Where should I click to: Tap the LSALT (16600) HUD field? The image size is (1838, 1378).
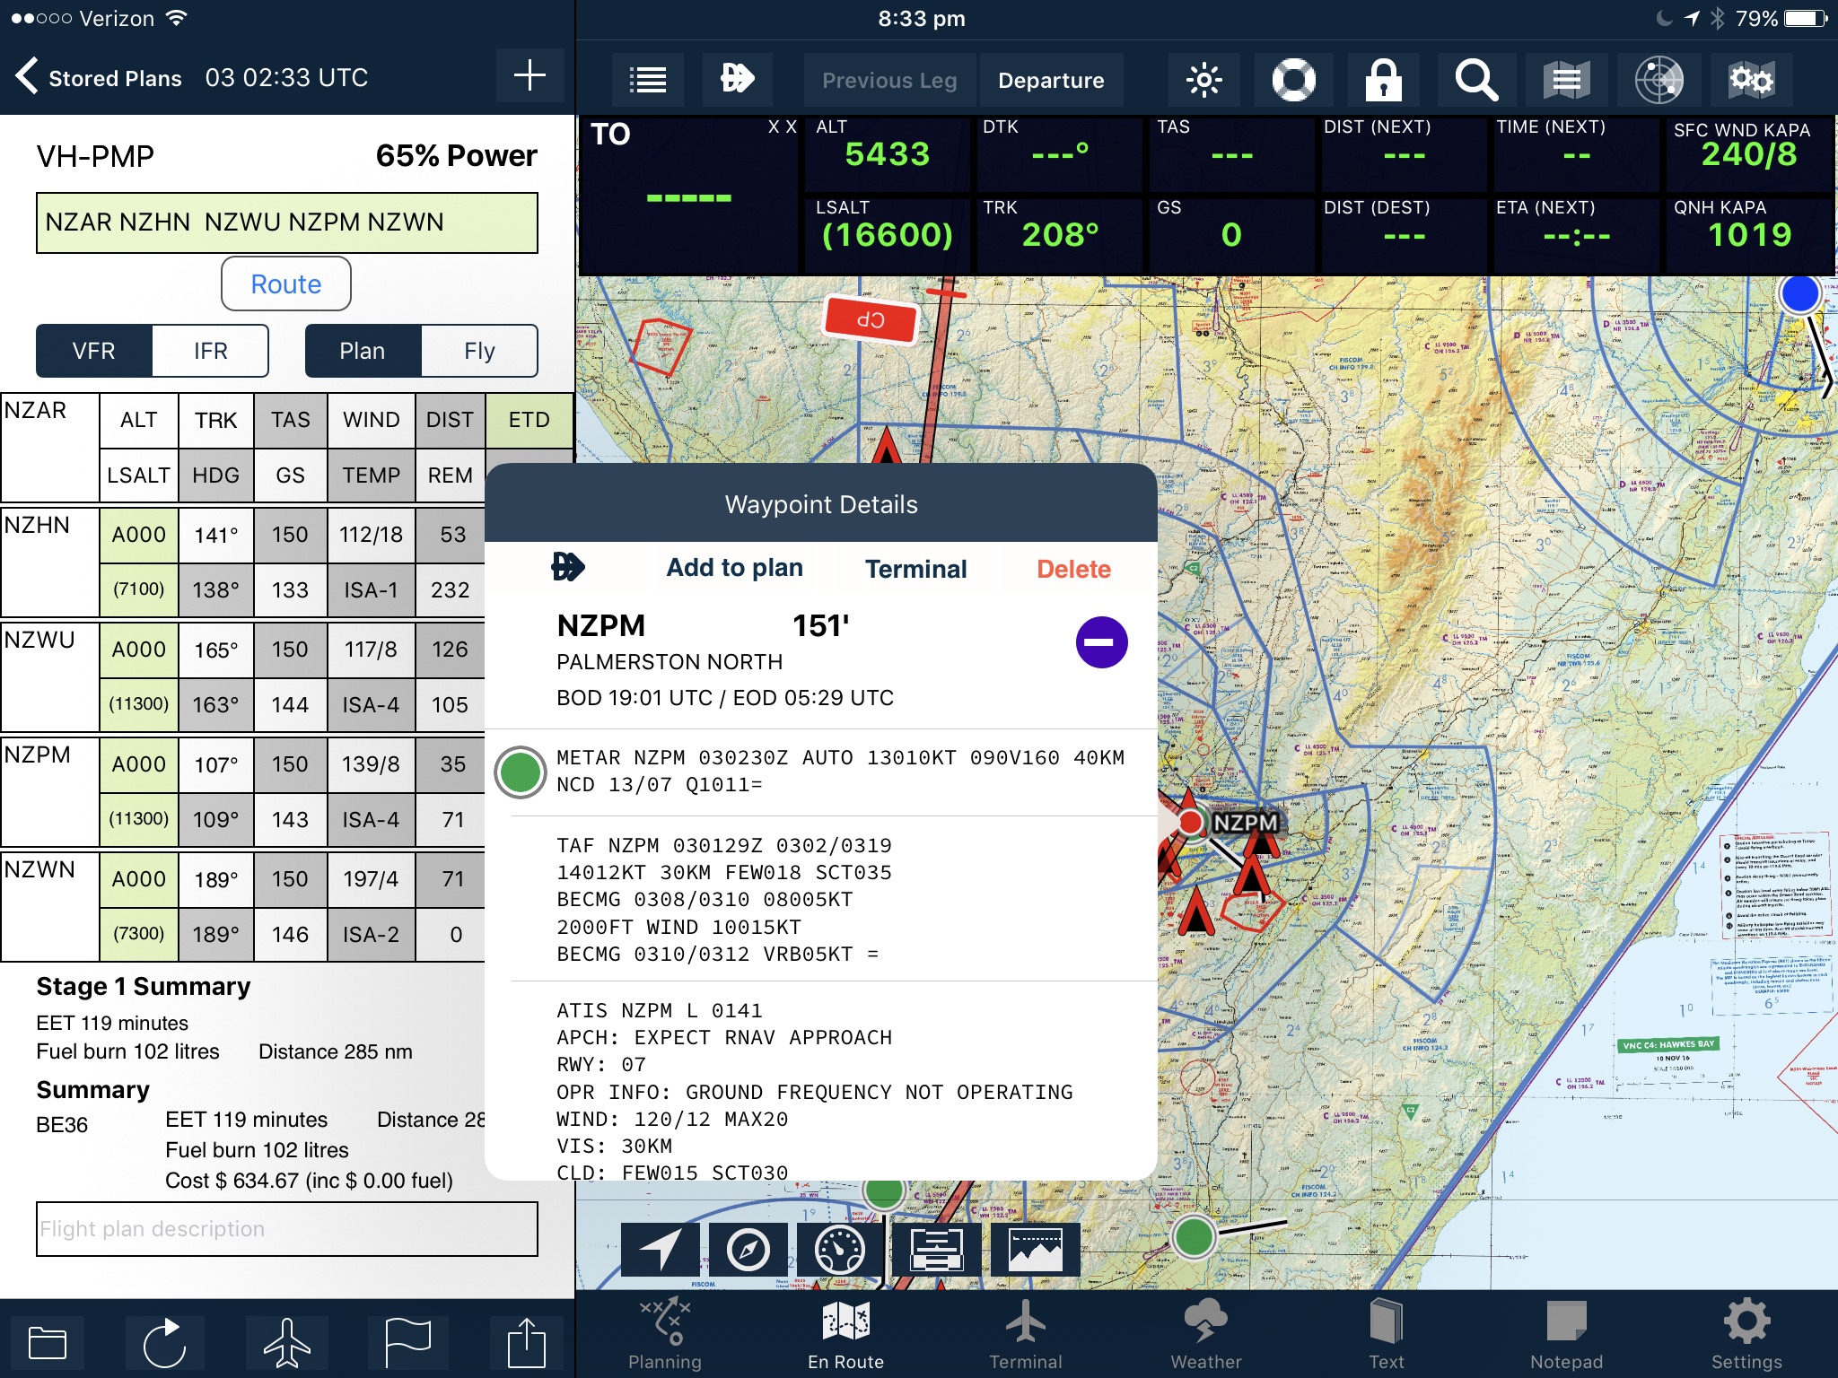click(886, 234)
